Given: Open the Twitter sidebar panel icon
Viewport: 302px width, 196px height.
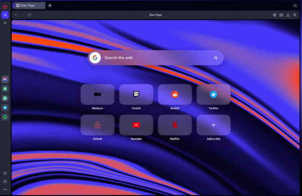Looking at the screenshot, I should click(x=5, y=107).
